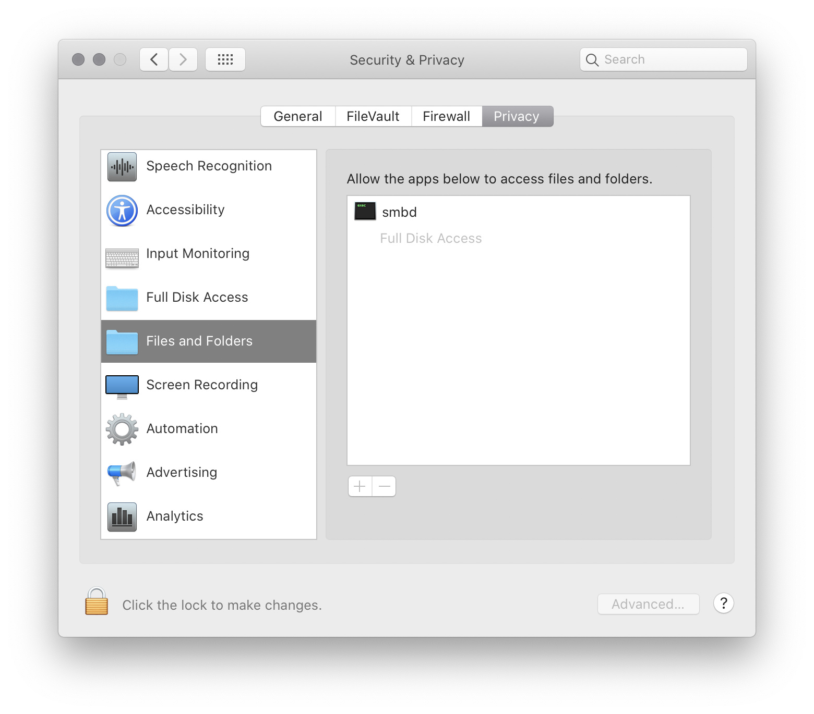Click the Files and Folders folder icon
This screenshot has width=814, height=714.
click(122, 342)
